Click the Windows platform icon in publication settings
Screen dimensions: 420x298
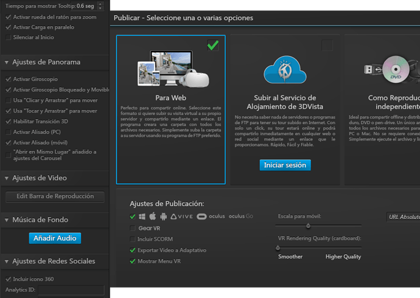pyautogui.click(x=142, y=217)
